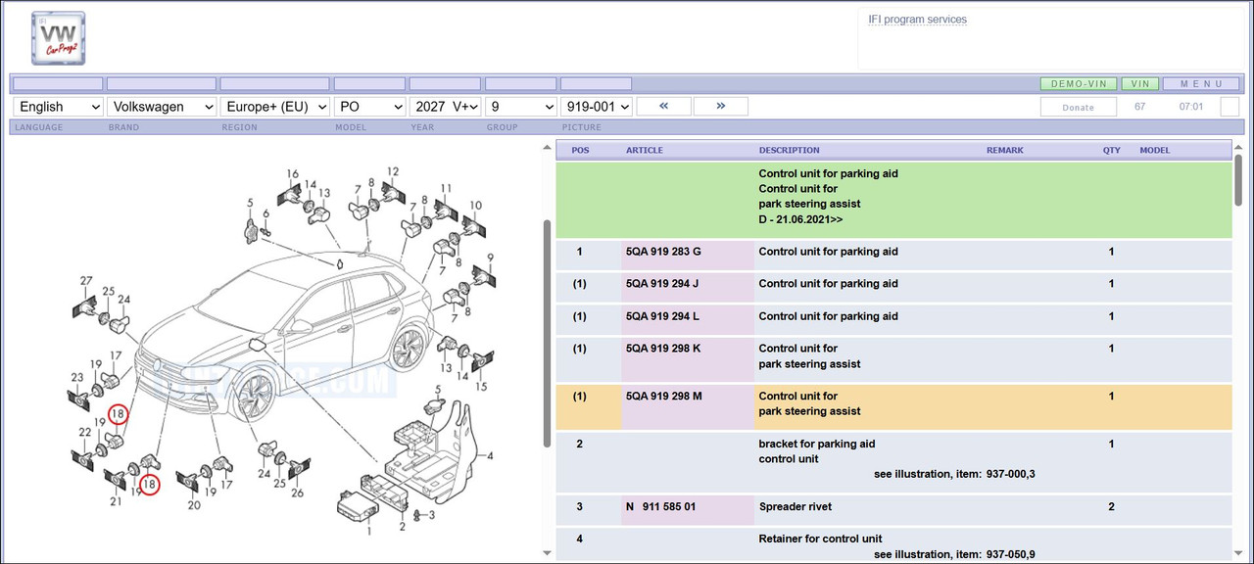This screenshot has height=564, width=1254.
Task: Open IFI program services link
Action: point(917,20)
